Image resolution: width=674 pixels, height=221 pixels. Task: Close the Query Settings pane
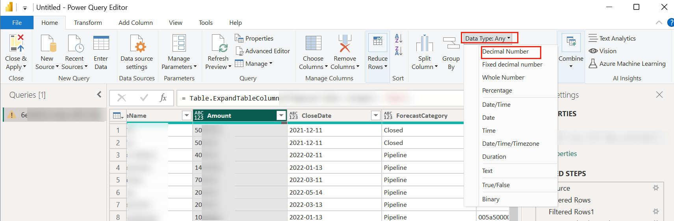659,95
